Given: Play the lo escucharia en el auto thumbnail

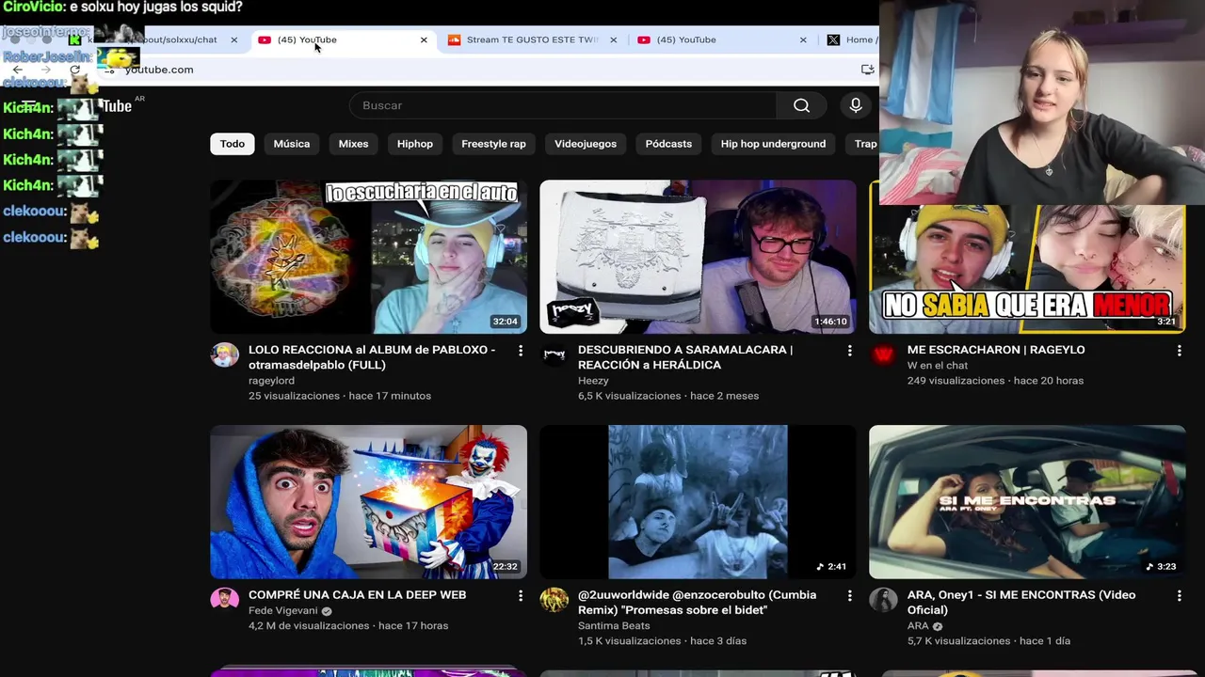Looking at the screenshot, I should click(368, 257).
